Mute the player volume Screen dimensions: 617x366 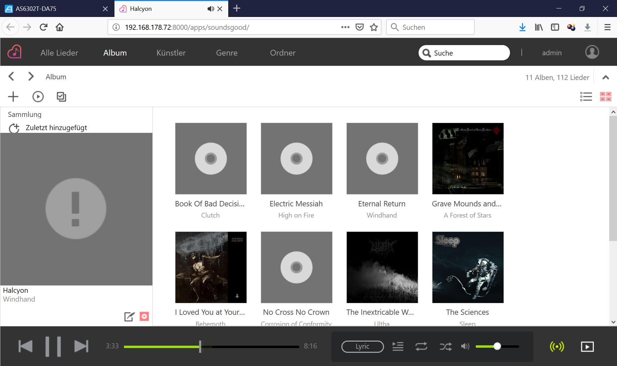point(465,346)
